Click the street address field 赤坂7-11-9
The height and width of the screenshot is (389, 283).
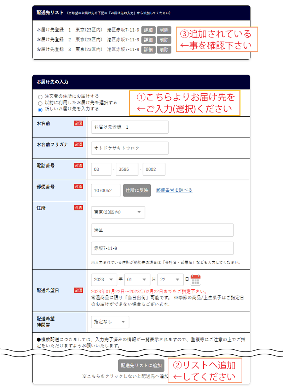(162, 248)
